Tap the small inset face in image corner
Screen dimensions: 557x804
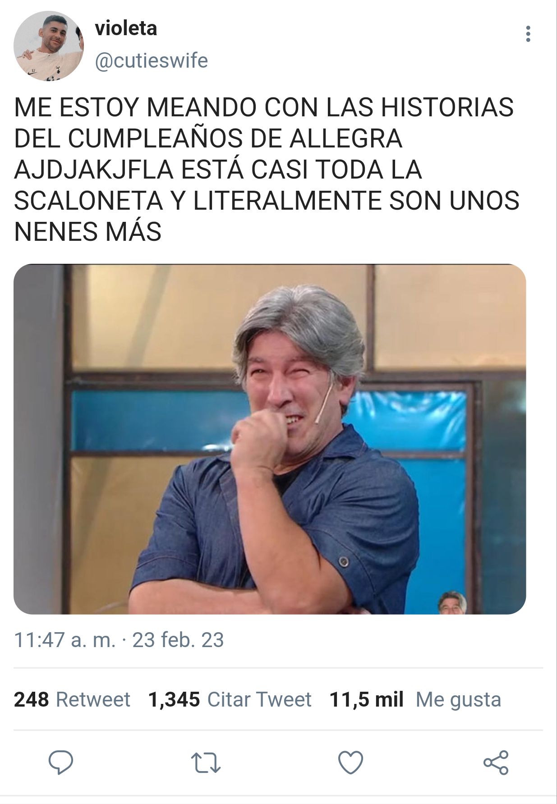452,602
